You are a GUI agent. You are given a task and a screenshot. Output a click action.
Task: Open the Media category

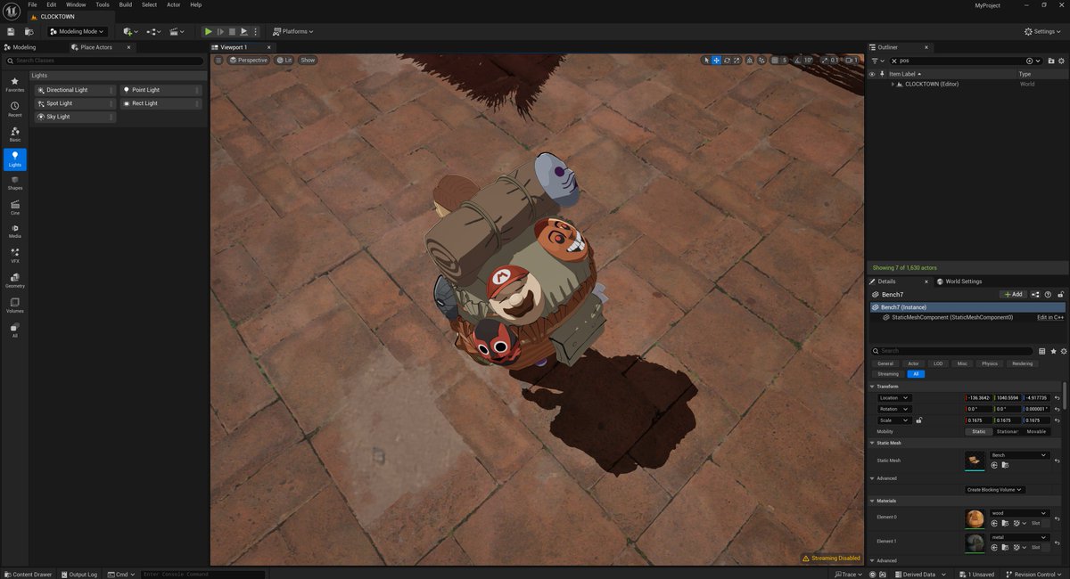(15, 232)
